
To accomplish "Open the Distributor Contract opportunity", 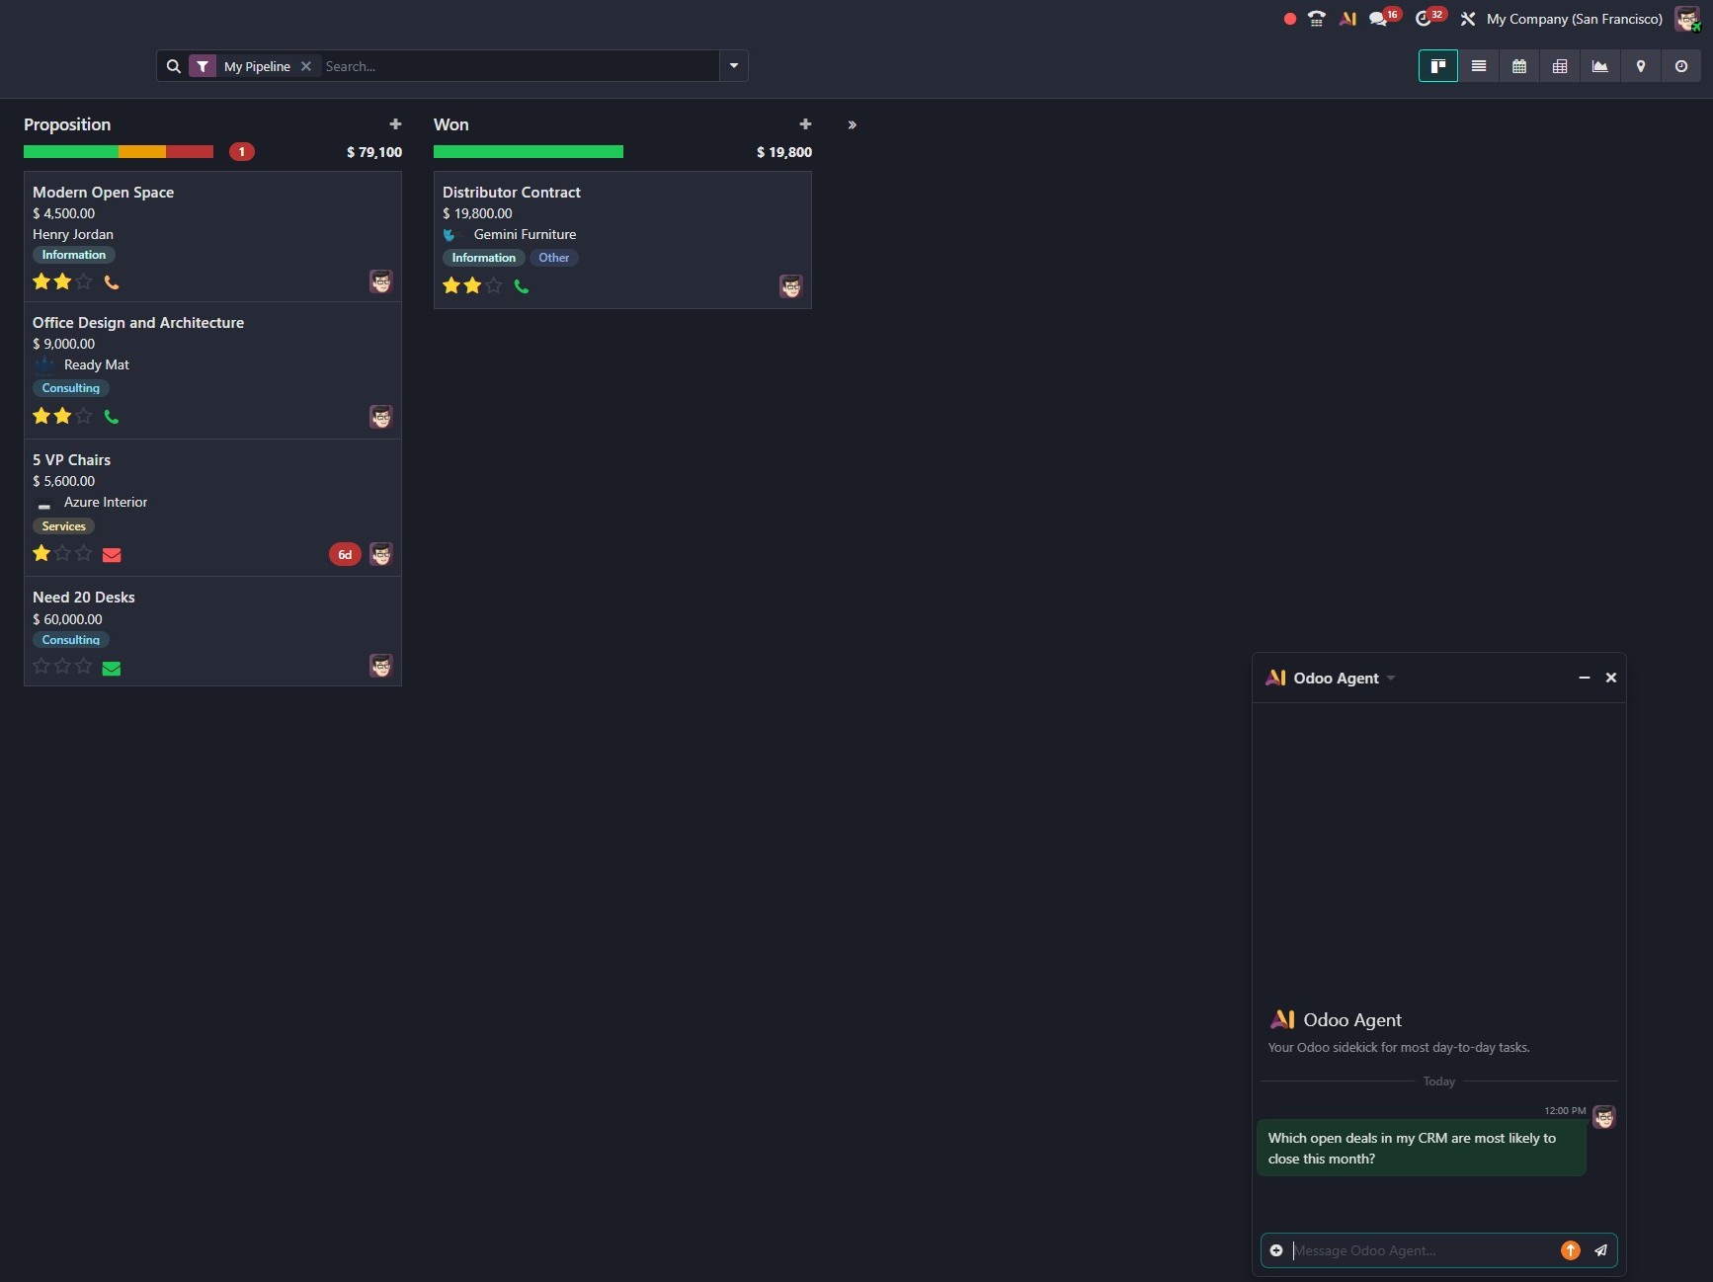I will pyautogui.click(x=622, y=240).
